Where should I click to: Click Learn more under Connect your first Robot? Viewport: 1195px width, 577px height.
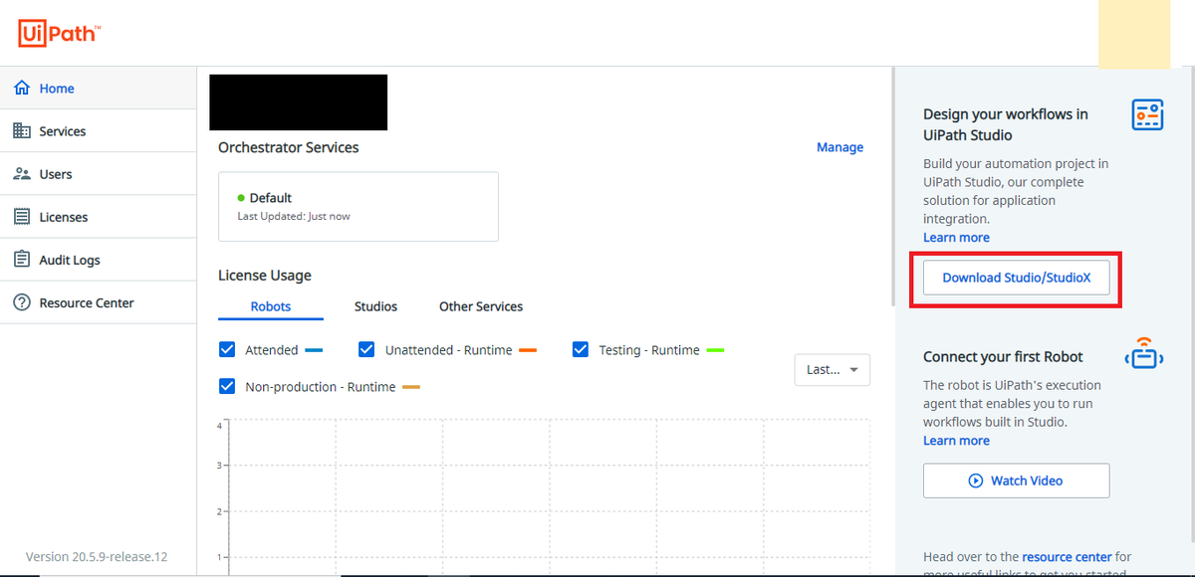(x=956, y=440)
